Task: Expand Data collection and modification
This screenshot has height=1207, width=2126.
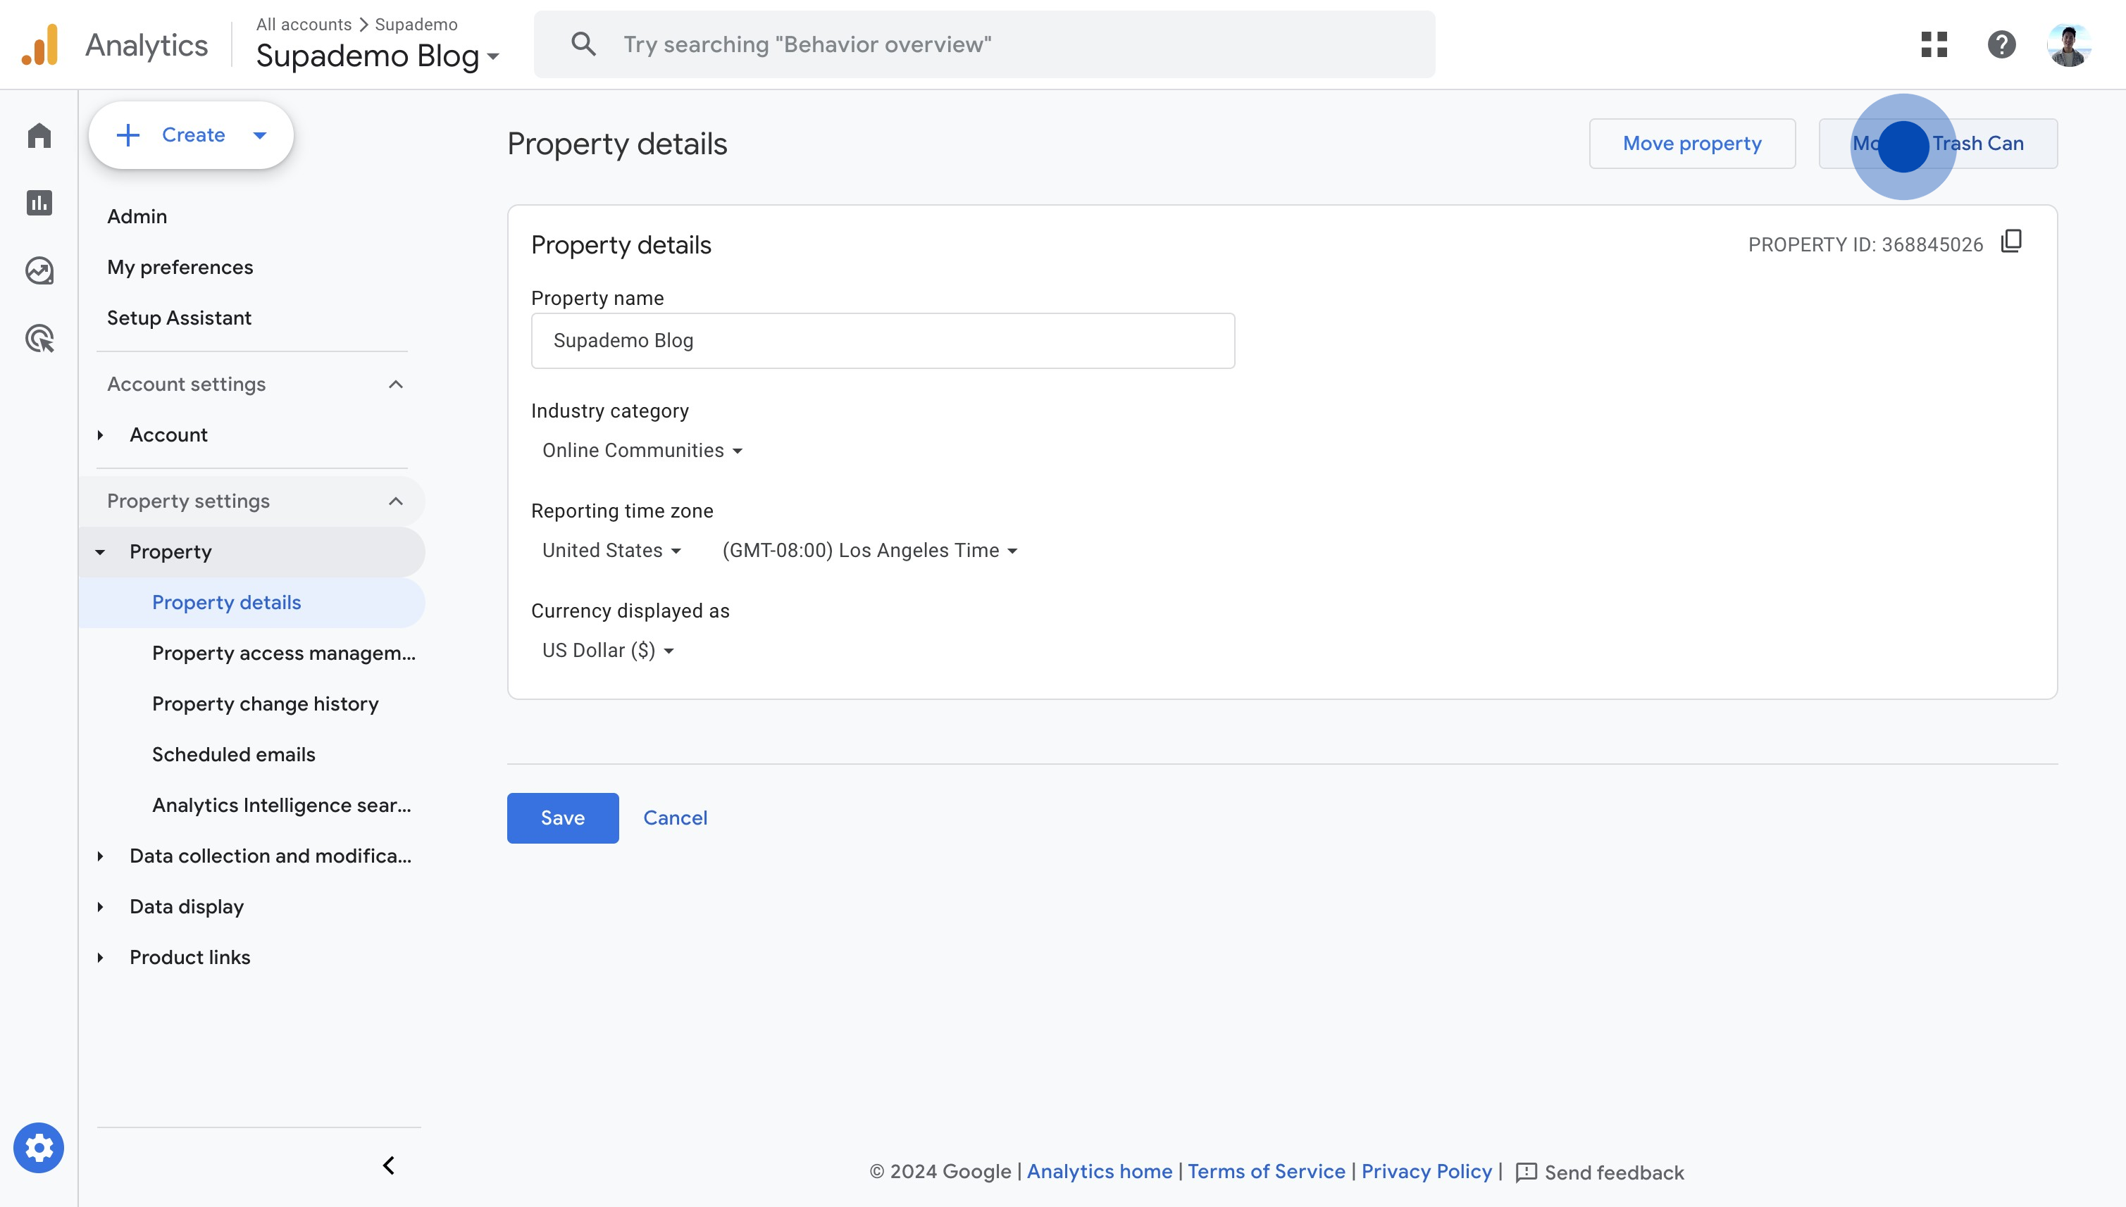Action: pyautogui.click(x=100, y=856)
